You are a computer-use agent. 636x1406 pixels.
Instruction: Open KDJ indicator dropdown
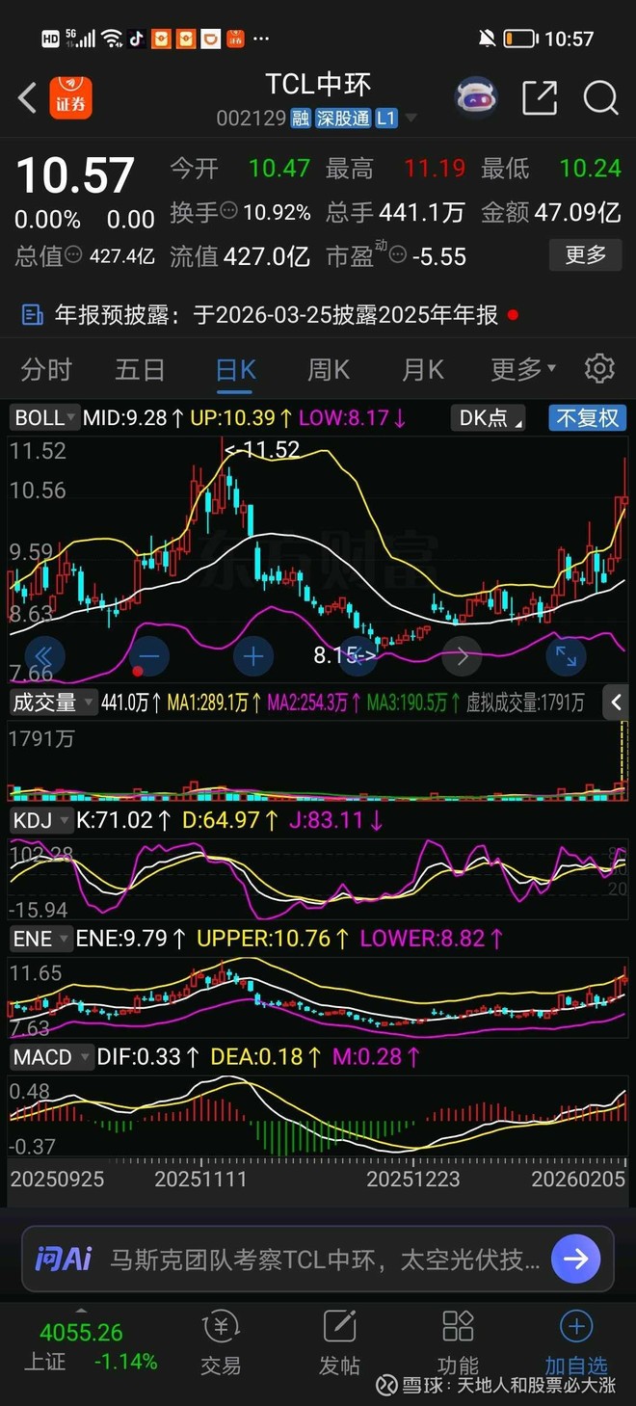click(40, 820)
